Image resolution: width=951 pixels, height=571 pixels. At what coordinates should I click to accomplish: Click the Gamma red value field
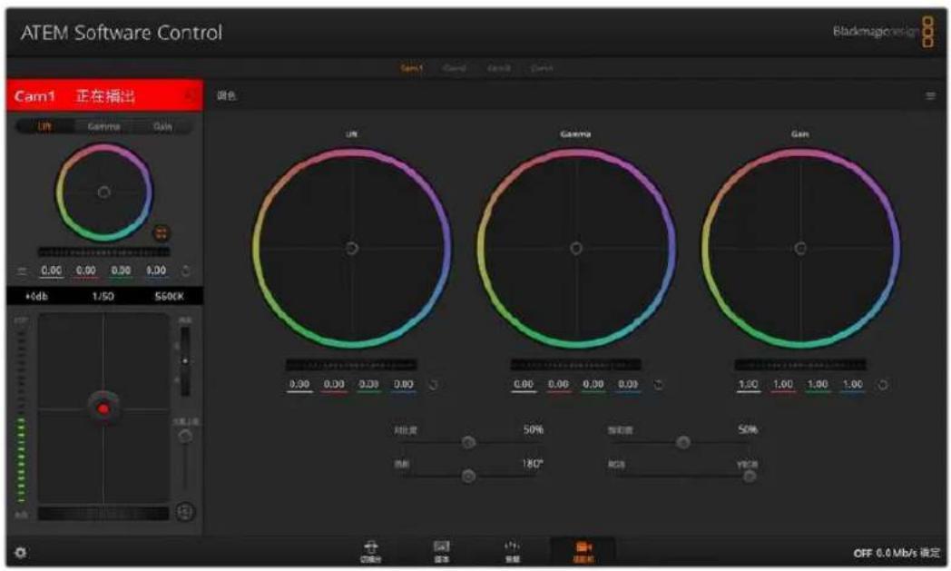(559, 385)
